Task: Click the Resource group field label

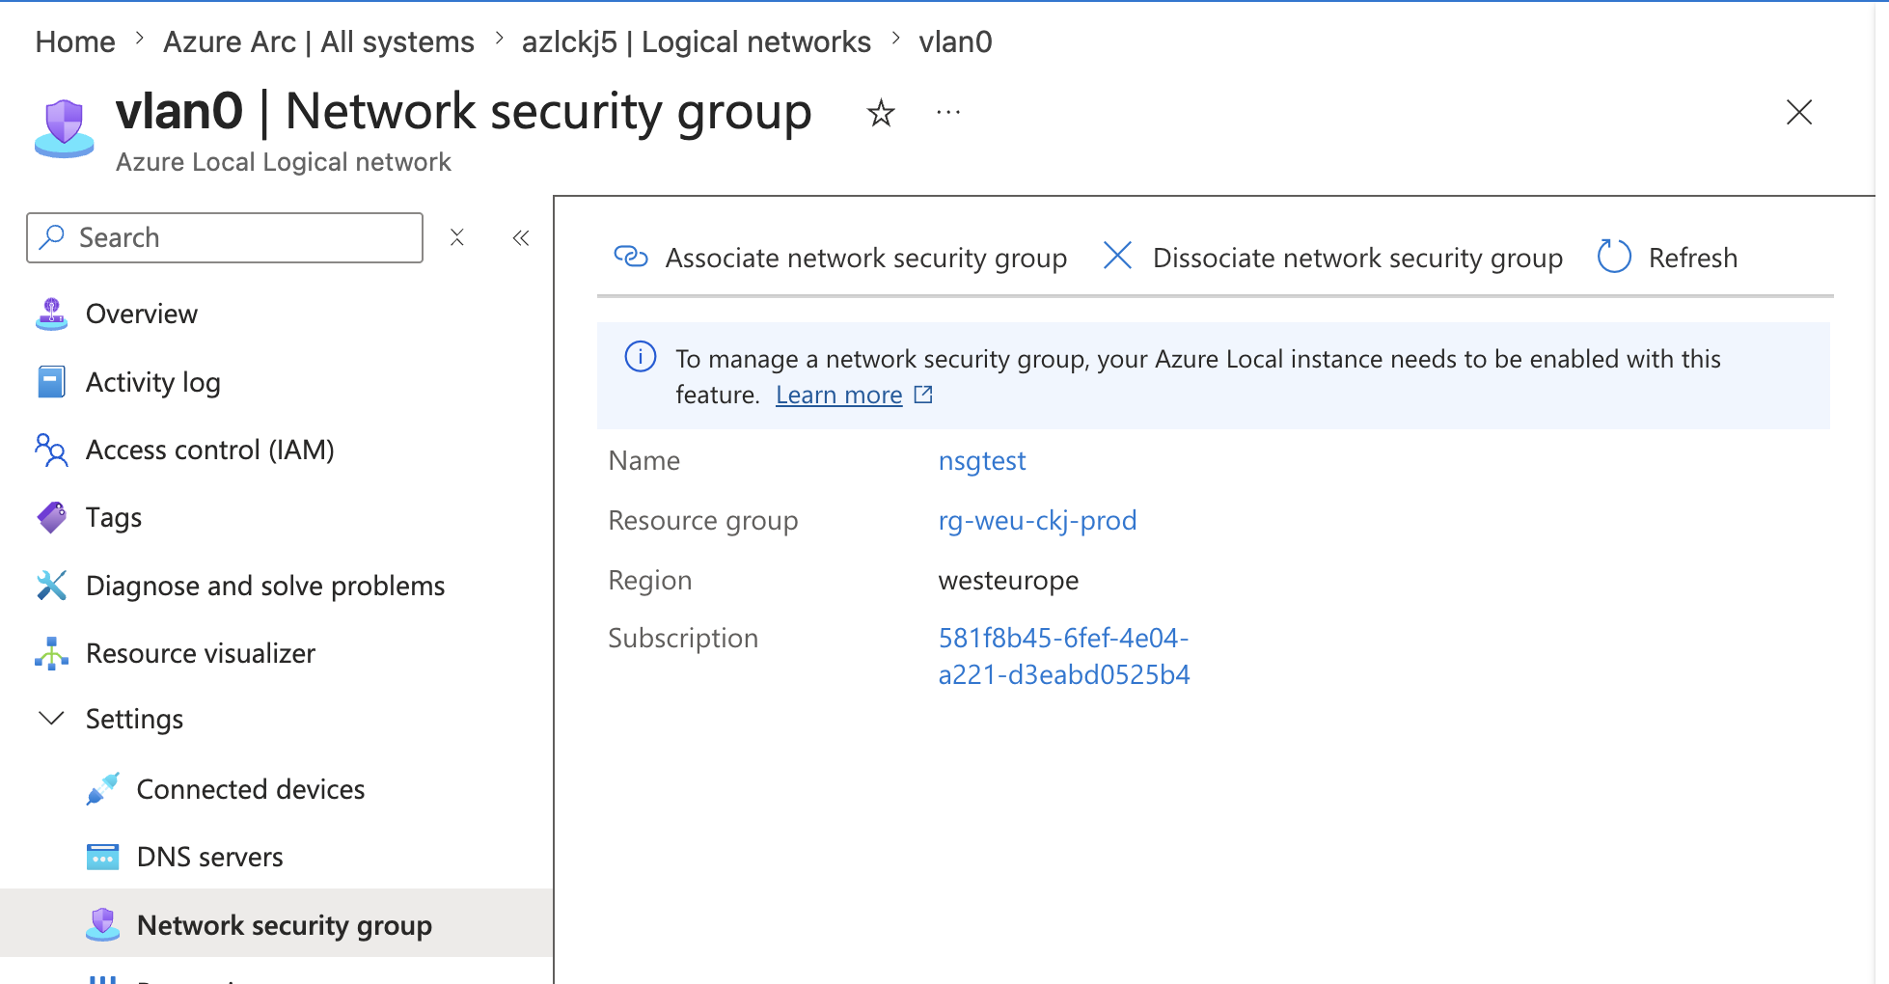Action: 703,521
